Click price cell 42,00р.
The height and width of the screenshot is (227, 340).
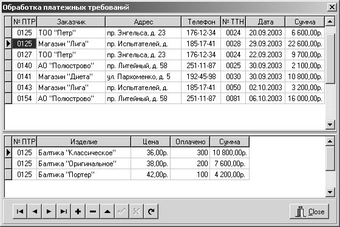(x=151, y=175)
